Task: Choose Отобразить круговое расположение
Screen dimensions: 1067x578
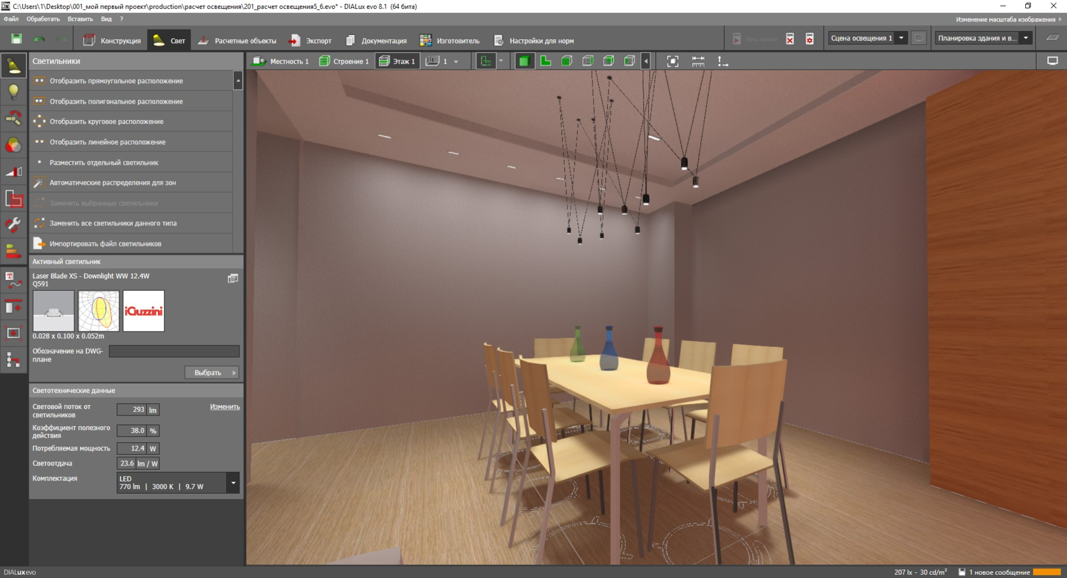Action: (x=131, y=121)
